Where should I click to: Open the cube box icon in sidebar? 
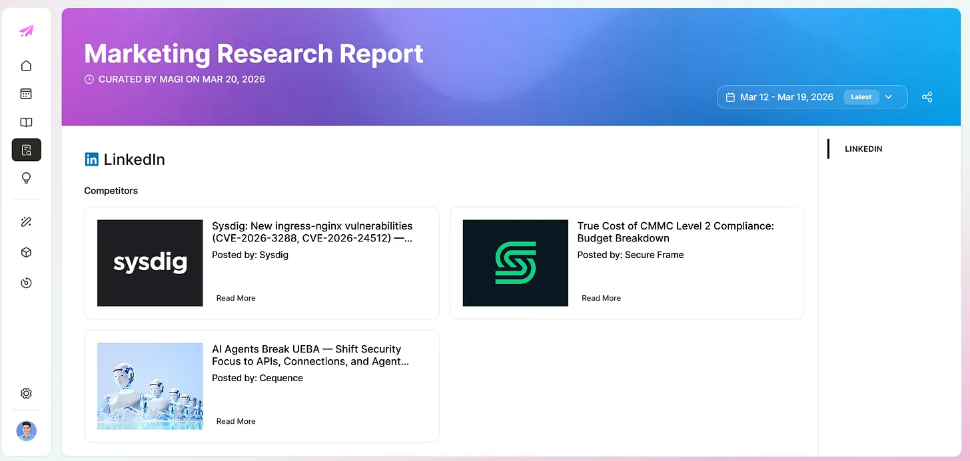coord(26,253)
